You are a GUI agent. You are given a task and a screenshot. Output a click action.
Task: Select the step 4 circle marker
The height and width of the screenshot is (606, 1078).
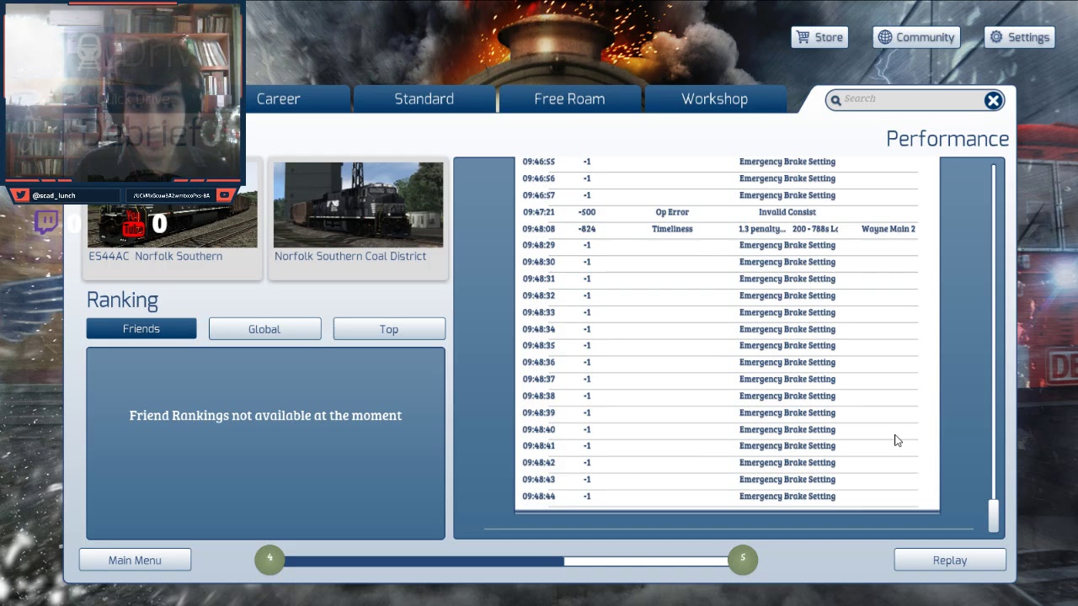click(269, 559)
